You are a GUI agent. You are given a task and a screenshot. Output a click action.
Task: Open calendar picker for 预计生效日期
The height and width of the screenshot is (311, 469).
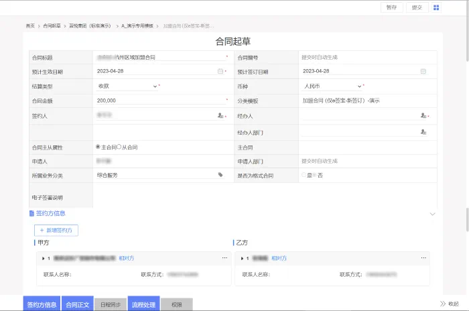pos(220,71)
